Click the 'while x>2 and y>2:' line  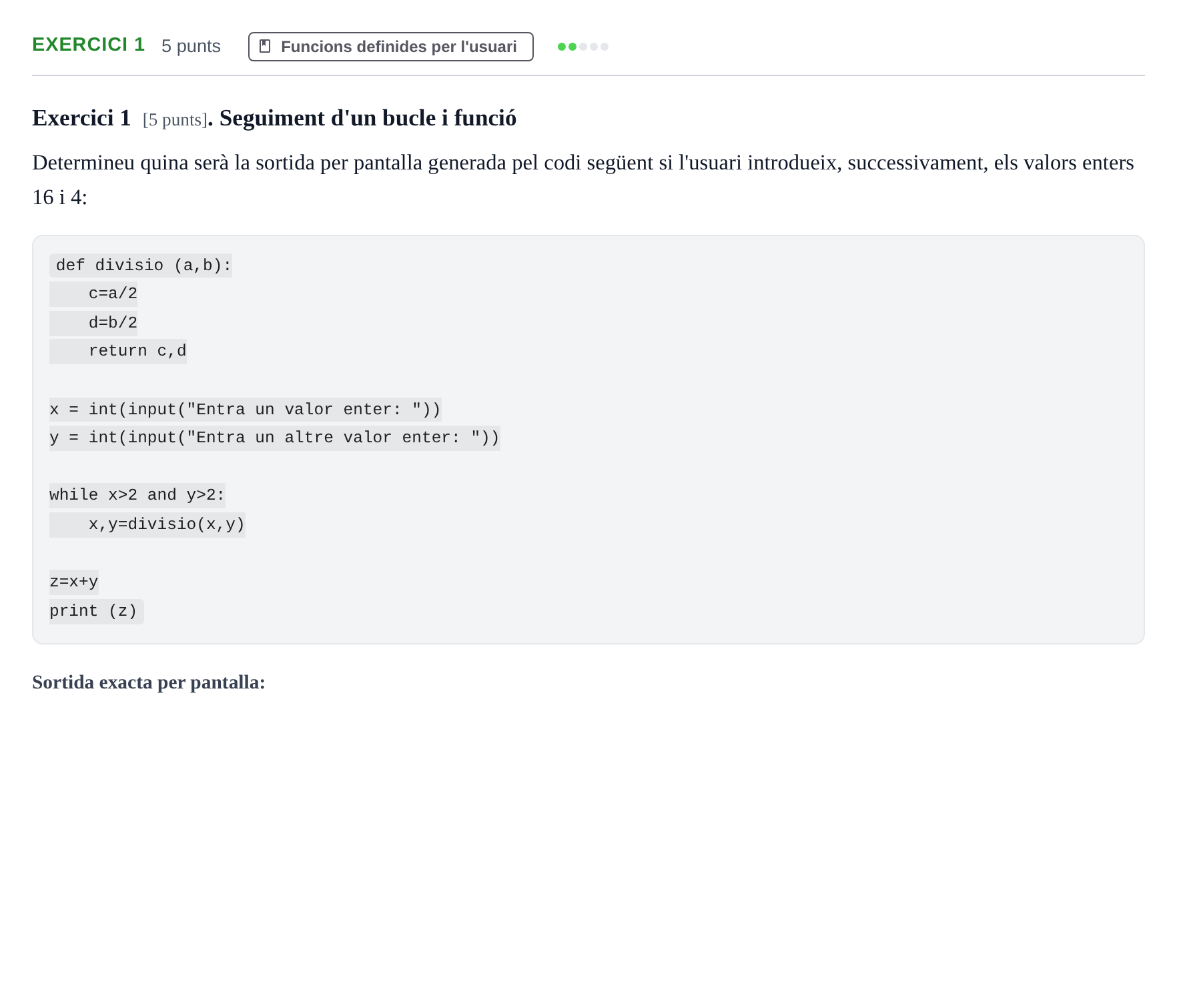[137, 495]
